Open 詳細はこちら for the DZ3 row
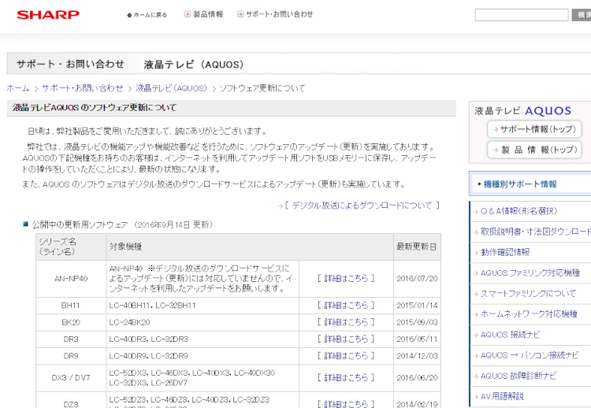The height and width of the screenshot is (408, 591). pyautogui.click(x=346, y=404)
